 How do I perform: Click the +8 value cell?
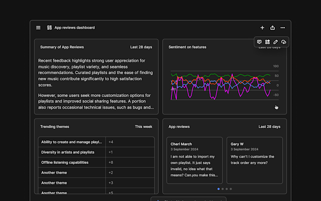(x=130, y=163)
